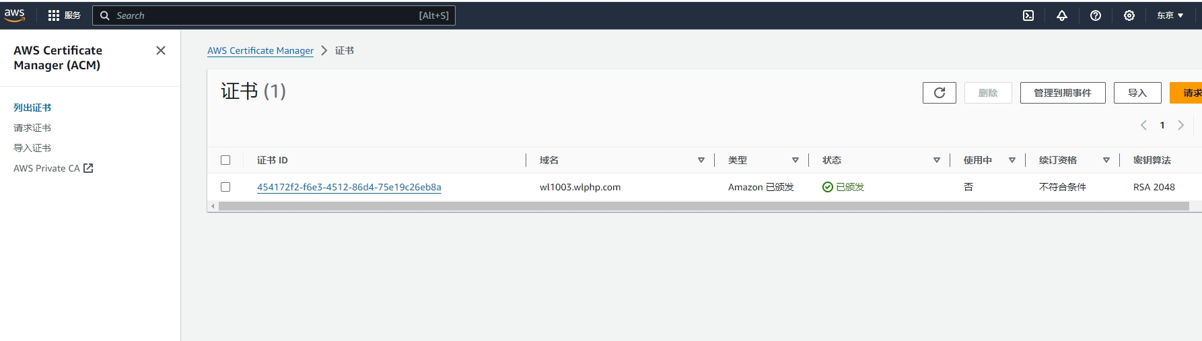Click scrollbar left arrow under table

[213, 206]
